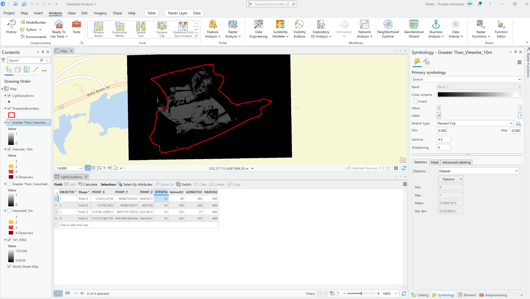Open the stretch histogram button
Image resolution: width=530 pixels, height=299 pixels.
pos(519,123)
